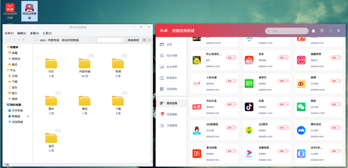This screenshot has width=348, height=168.
Task: Click 抖音 app icon
Action: pyautogui.click(x=249, y=107)
